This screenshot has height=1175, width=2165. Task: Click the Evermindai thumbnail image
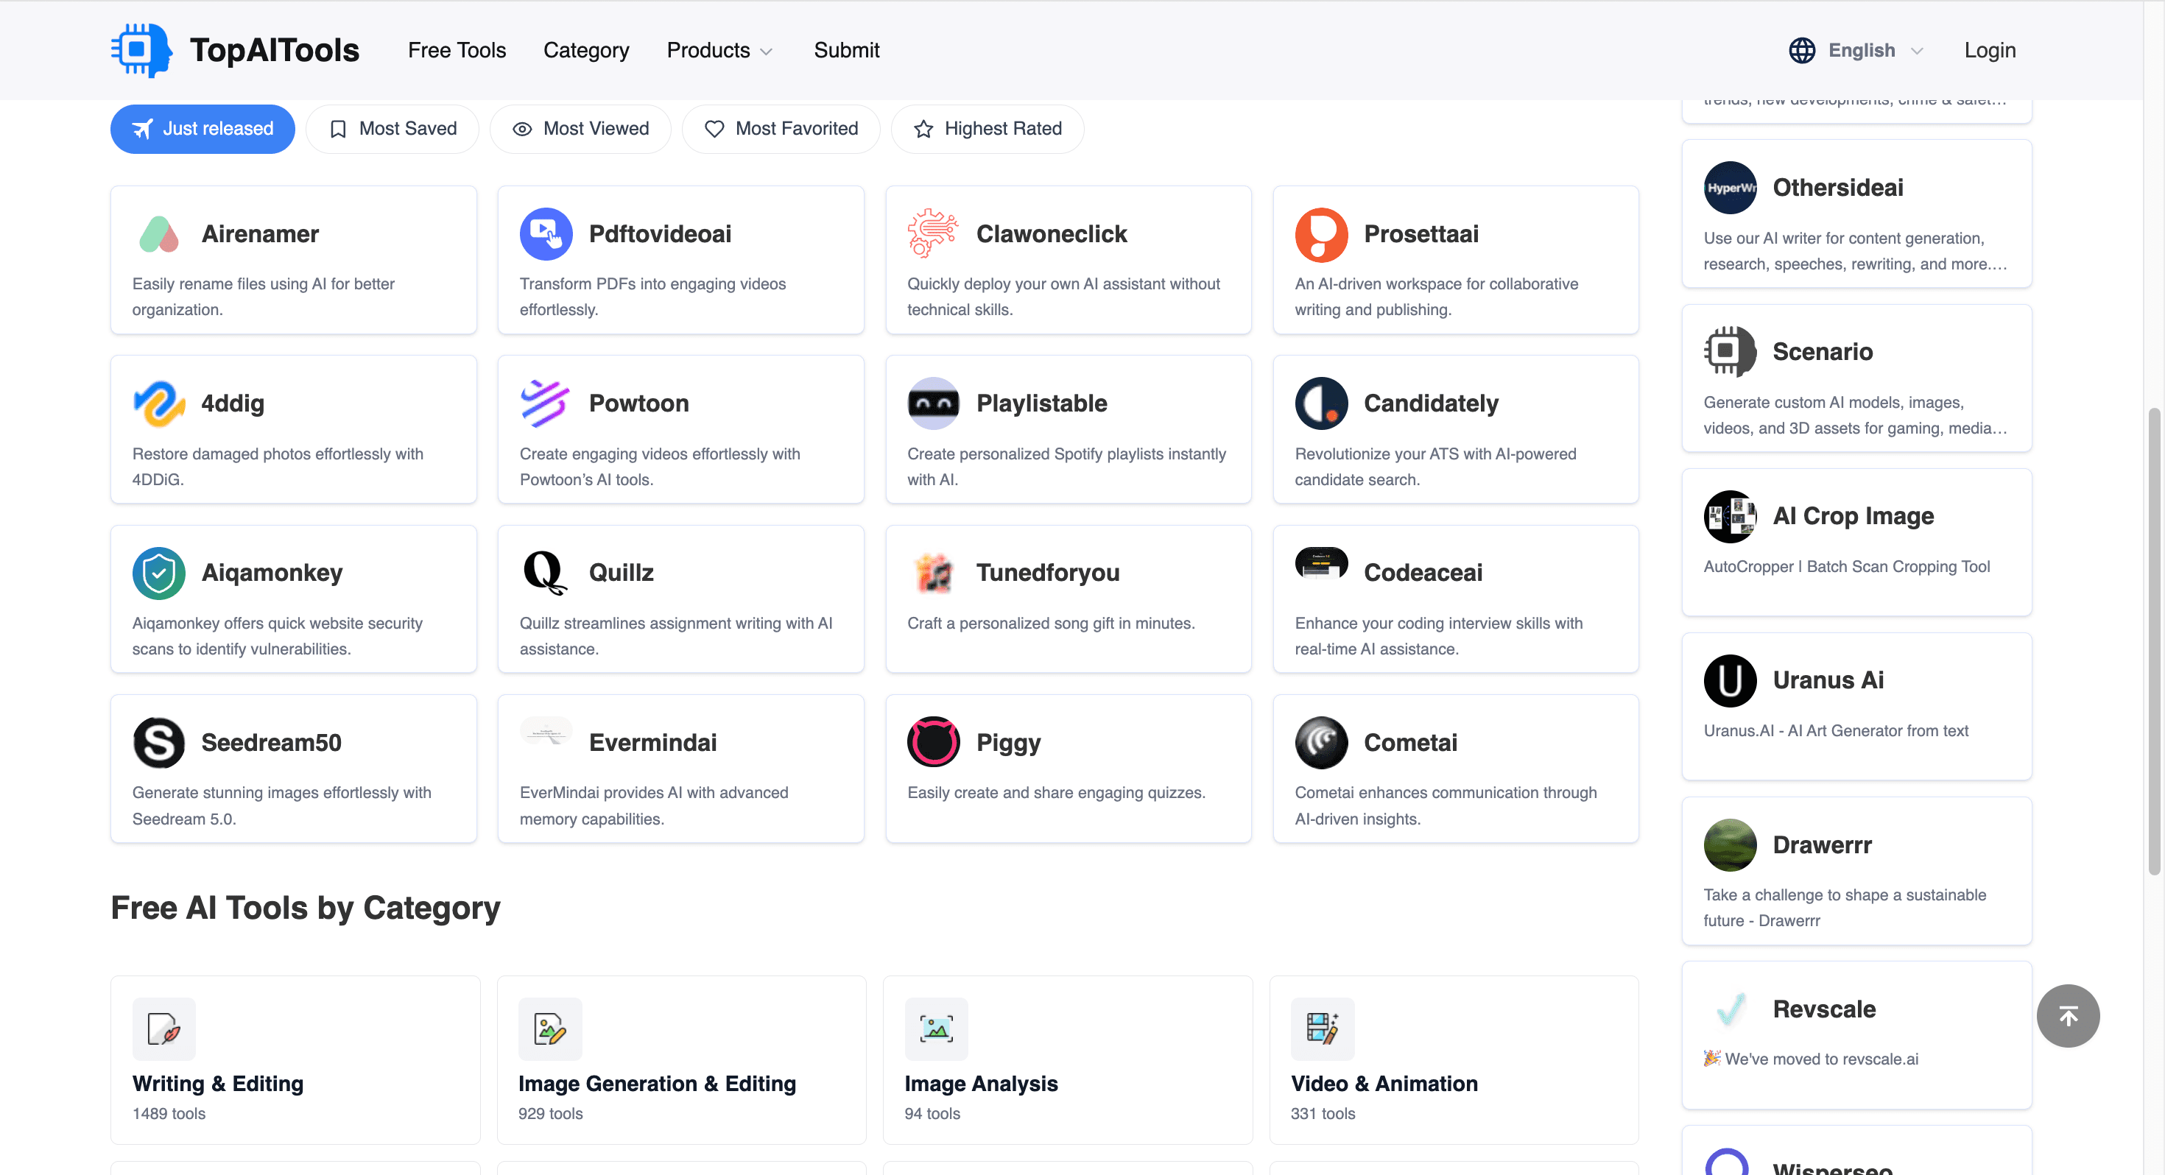point(546,731)
